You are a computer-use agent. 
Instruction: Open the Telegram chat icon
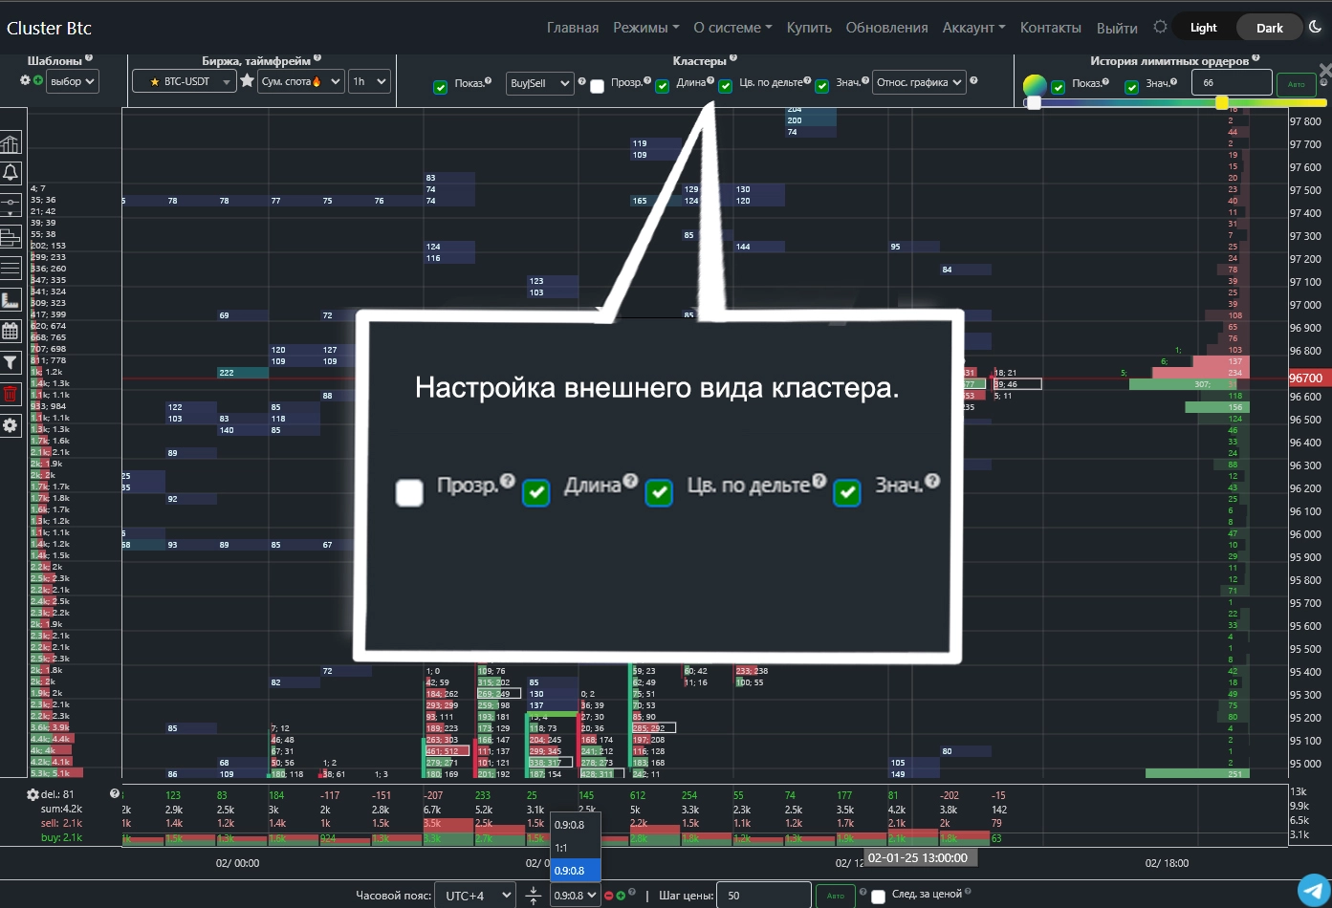pyautogui.click(x=1314, y=889)
